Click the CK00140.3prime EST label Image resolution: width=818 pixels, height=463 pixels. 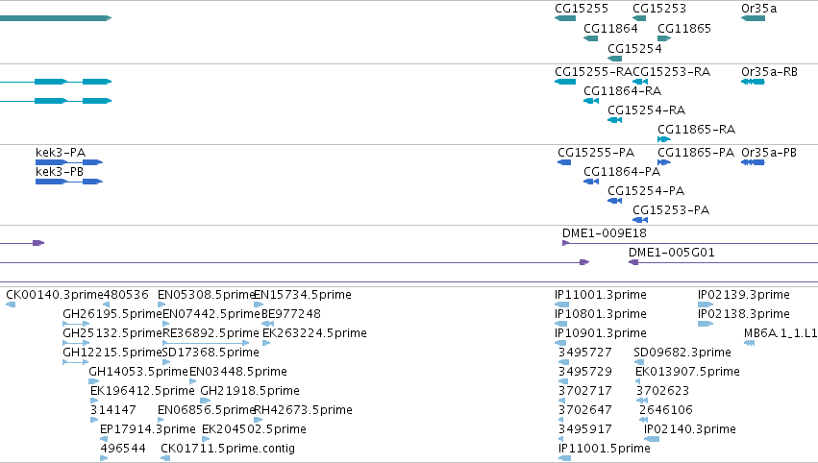click(55, 295)
